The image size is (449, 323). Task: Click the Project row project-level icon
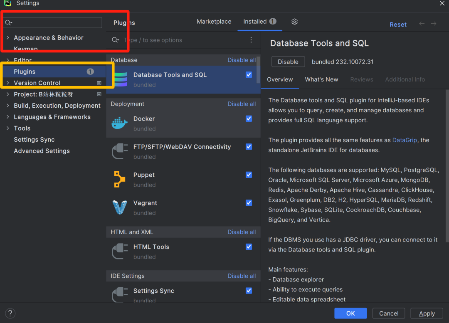click(99, 94)
